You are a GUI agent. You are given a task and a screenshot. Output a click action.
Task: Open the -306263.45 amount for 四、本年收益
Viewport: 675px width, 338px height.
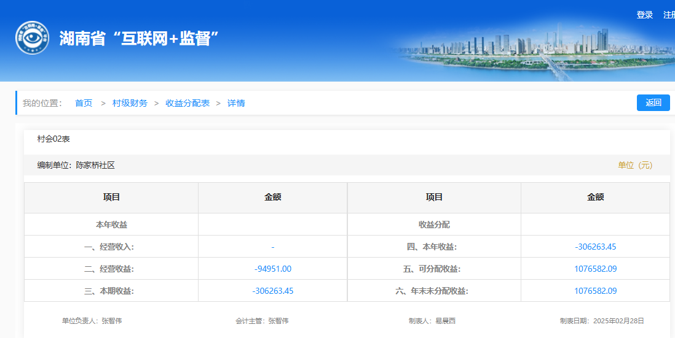(595, 247)
